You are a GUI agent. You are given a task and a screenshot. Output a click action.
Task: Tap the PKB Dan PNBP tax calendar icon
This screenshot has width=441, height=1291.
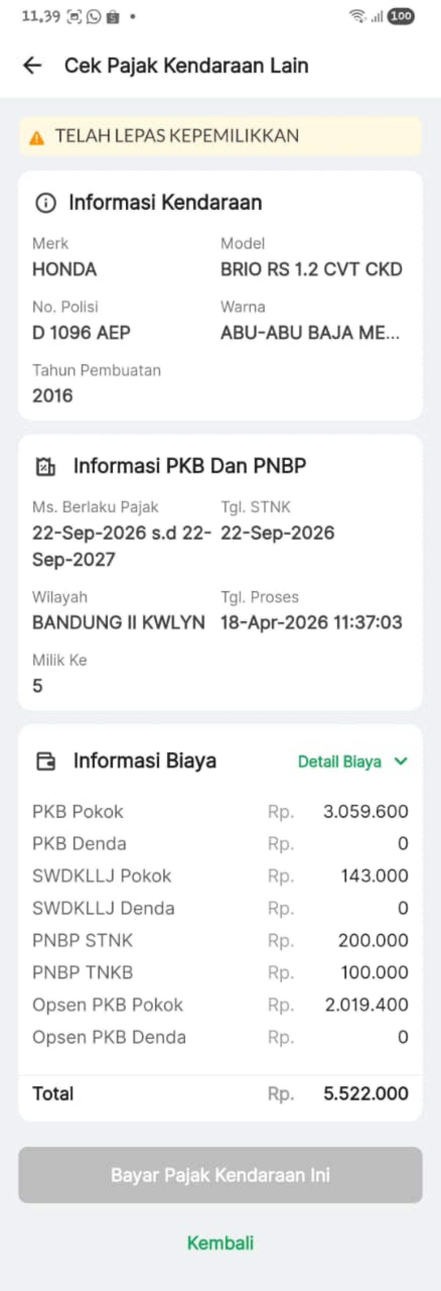pyautogui.click(x=46, y=466)
